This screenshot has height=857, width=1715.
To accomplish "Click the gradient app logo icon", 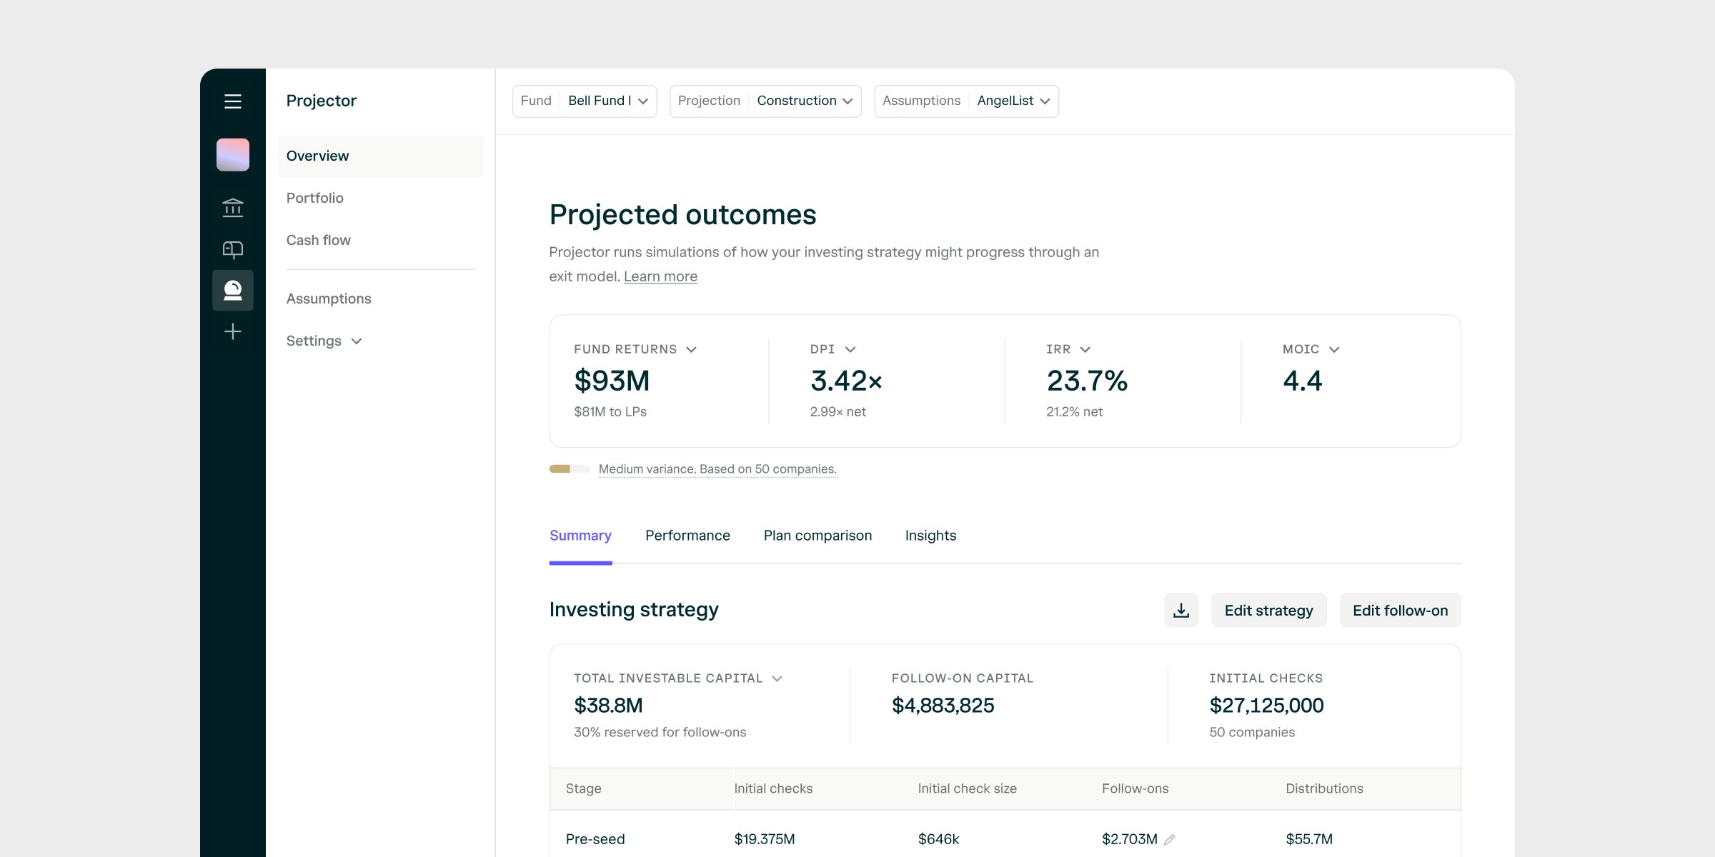I will (233, 154).
